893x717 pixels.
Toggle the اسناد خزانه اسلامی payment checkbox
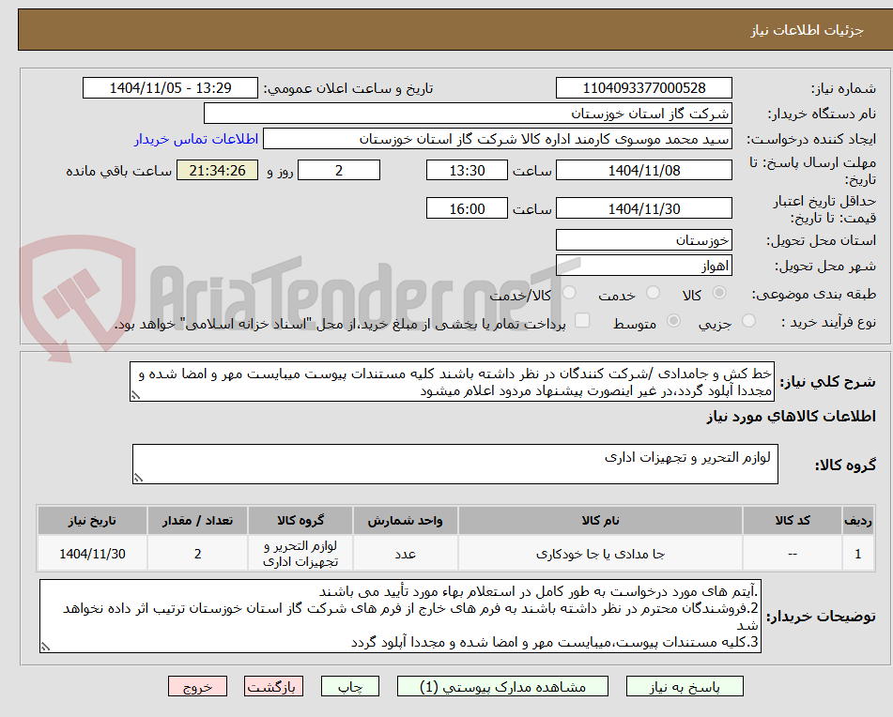582,320
